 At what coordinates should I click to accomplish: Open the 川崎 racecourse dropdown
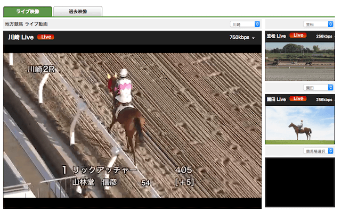245,24
